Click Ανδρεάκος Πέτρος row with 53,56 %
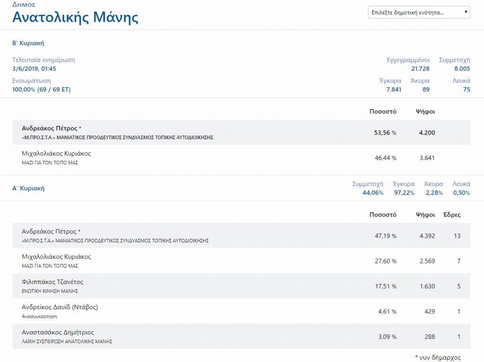This screenshot has width=484, height=362. [241, 133]
